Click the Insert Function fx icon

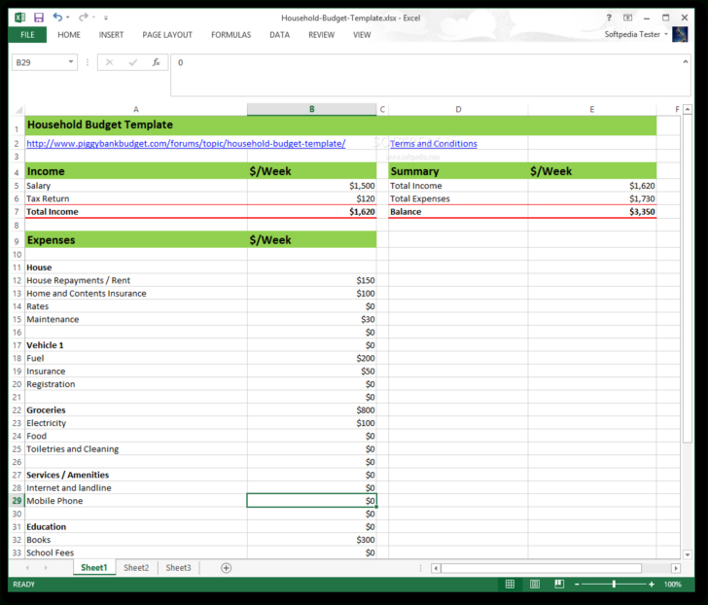click(156, 62)
